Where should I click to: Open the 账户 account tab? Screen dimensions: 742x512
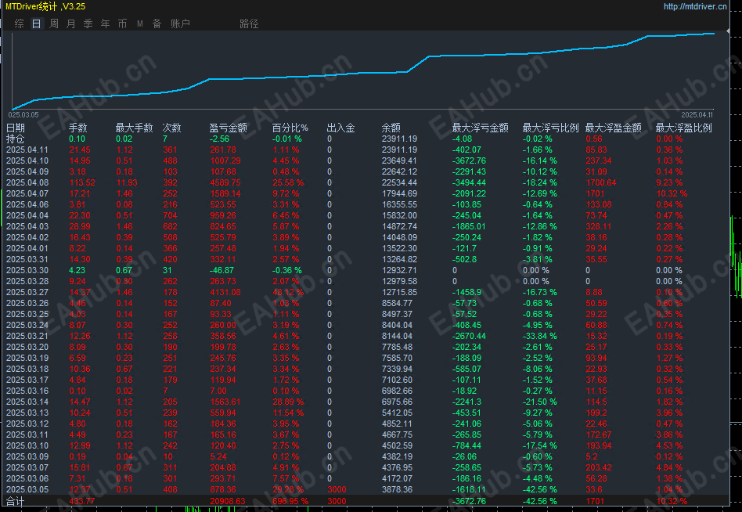(180, 23)
